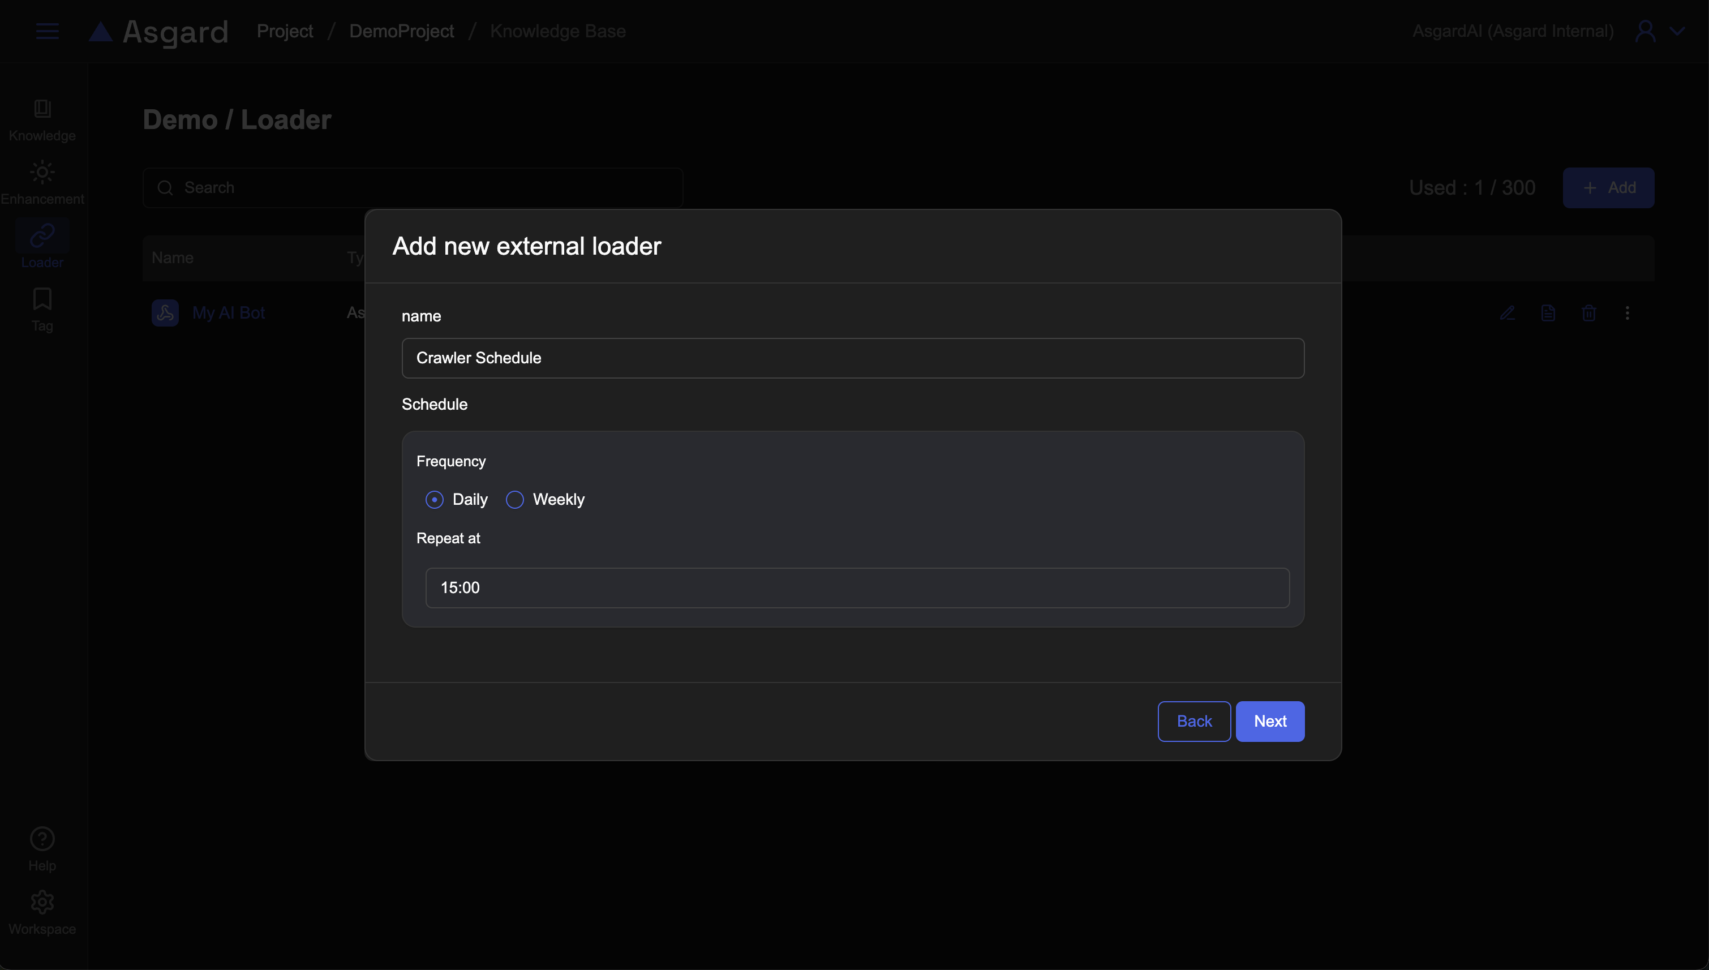1709x970 pixels.
Task: Select the Daily frequency option
Action: pyautogui.click(x=435, y=500)
